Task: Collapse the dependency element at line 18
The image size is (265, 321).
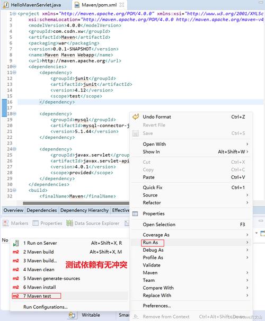Action: pos(14,113)
